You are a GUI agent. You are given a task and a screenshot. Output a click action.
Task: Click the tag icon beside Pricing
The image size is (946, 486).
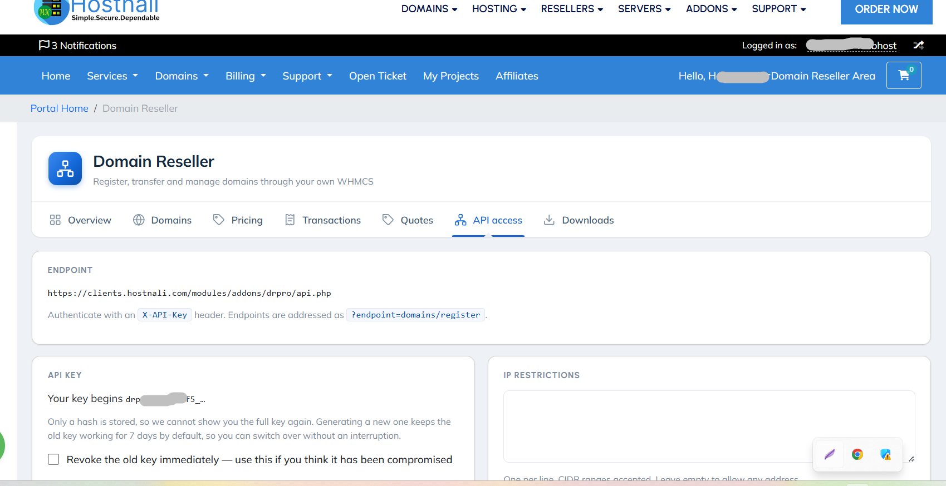219,220
